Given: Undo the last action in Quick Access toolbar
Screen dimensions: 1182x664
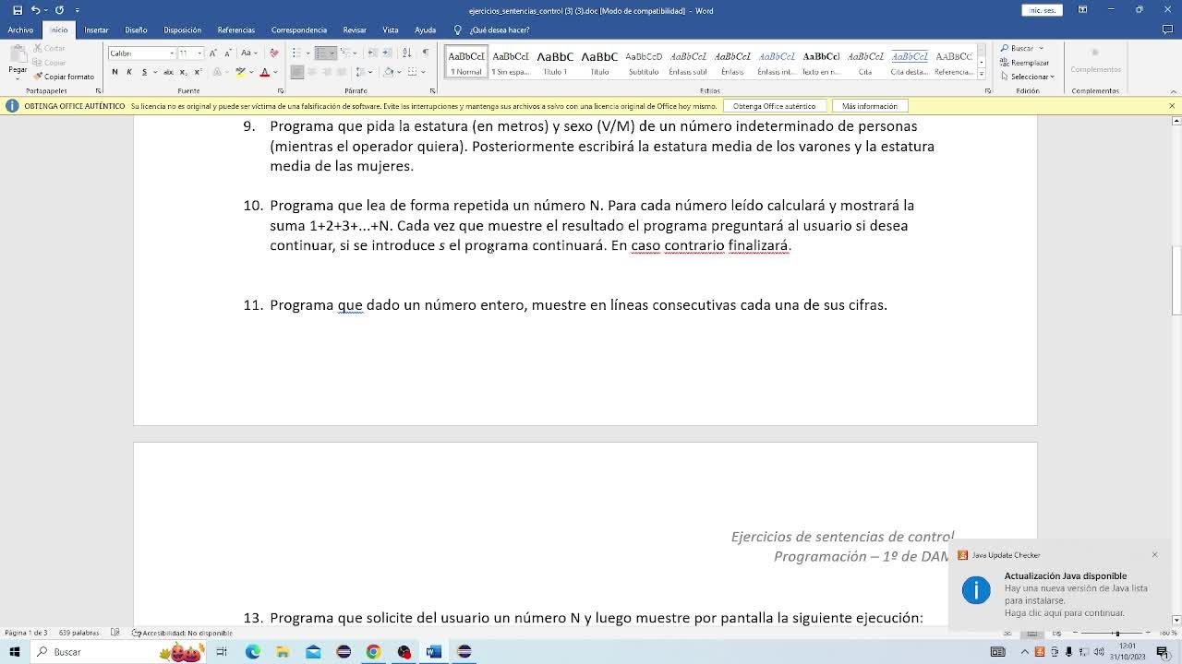Looking at the screenshot, I should pos(35,10).
